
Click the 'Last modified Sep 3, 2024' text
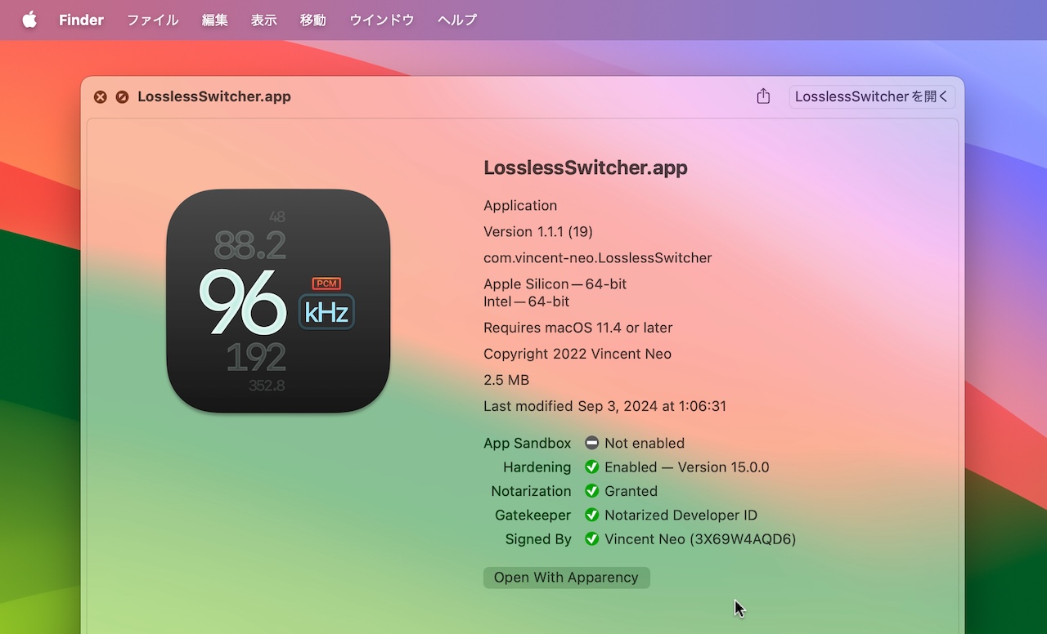[604, 406]
